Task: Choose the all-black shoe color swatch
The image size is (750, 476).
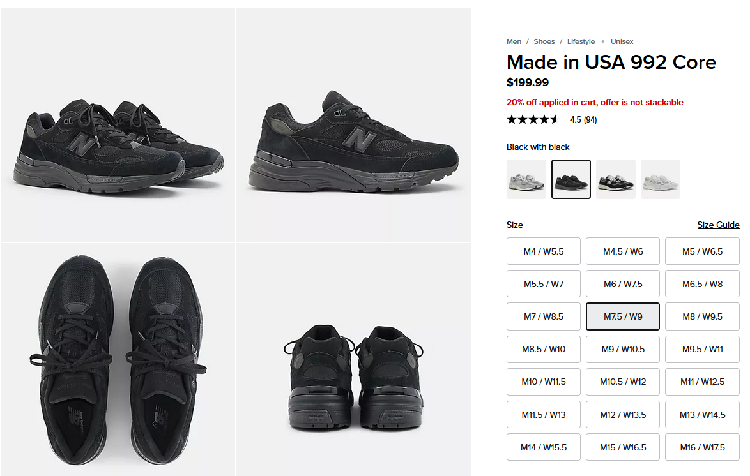Action: coord(571,179)
